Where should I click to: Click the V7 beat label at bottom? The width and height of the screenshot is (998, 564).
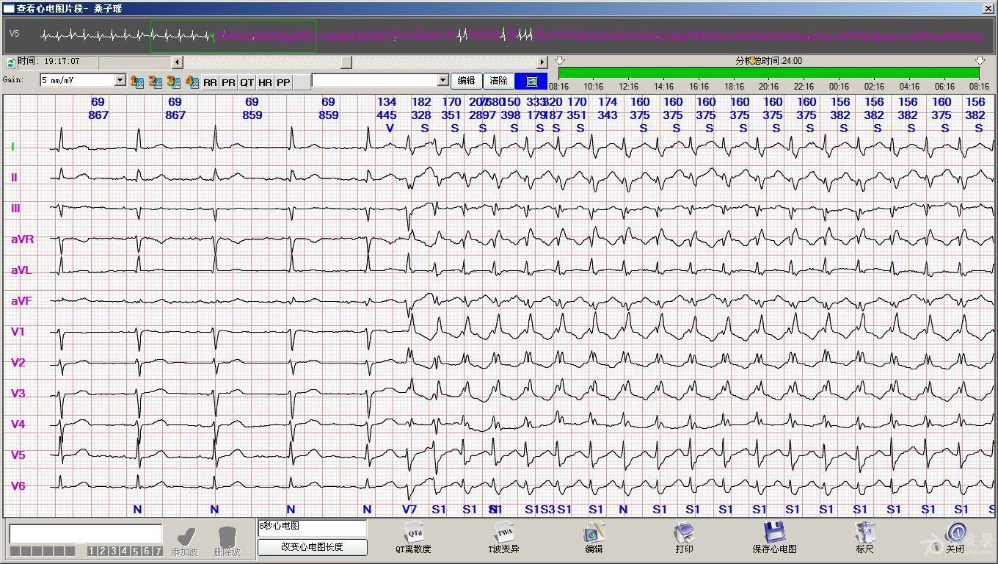[409, 509]
